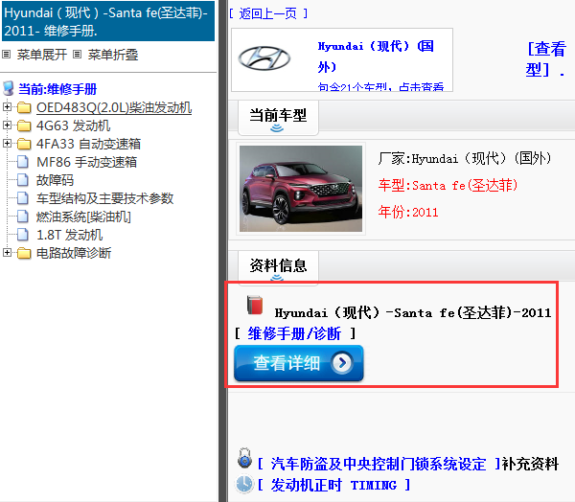The width and height of the screenshot is (575, 502).
Task: Open 维修手册/诊断 link
Action: pyautogui.click(x=294, y=333)
